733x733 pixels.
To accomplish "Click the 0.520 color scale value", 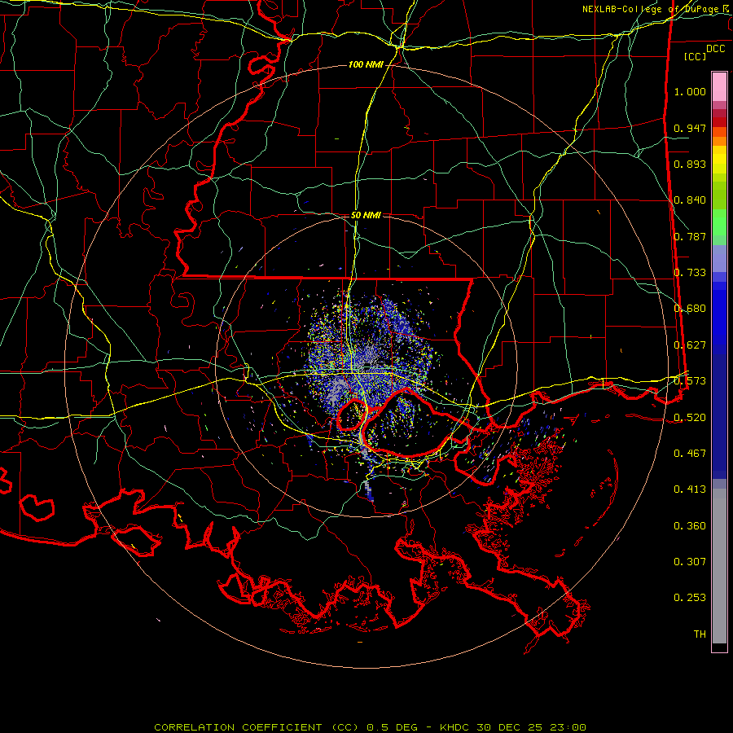I will tap(690, 417).
